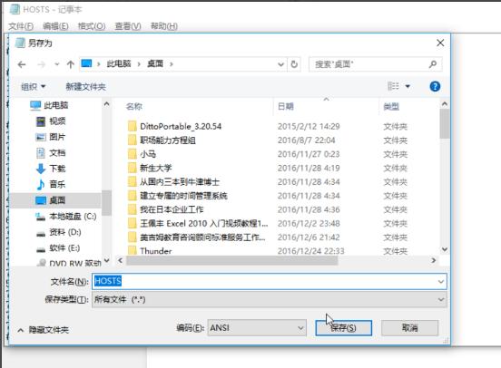Click the Back arrow in the dialog

pyautogui.click(x=22, y=64)
